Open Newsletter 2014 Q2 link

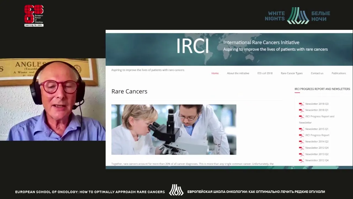[317, 142]
